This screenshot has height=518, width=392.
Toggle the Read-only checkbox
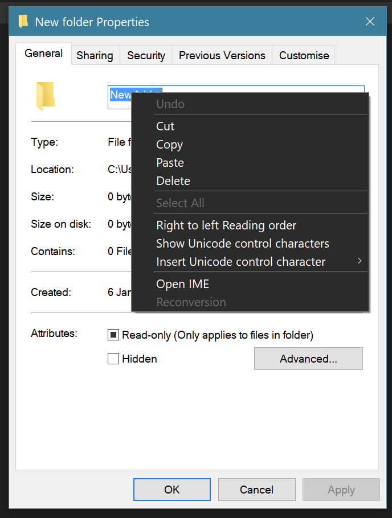pos(113,335)
